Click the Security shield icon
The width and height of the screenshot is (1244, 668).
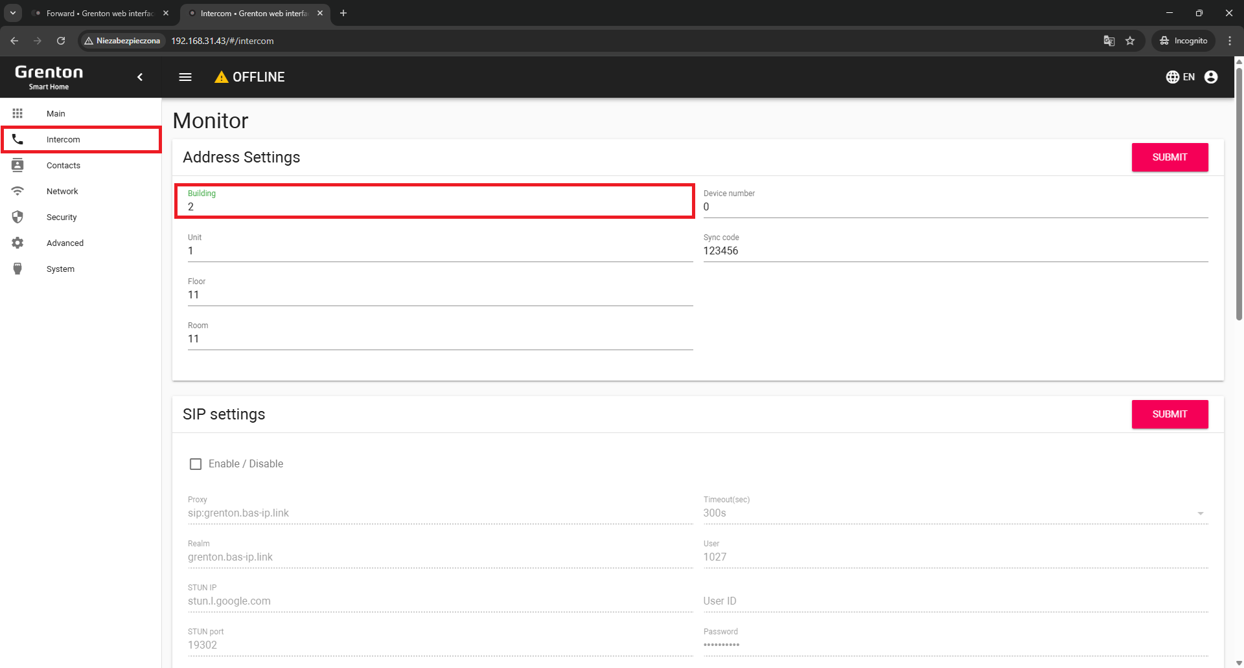point(17,217)
